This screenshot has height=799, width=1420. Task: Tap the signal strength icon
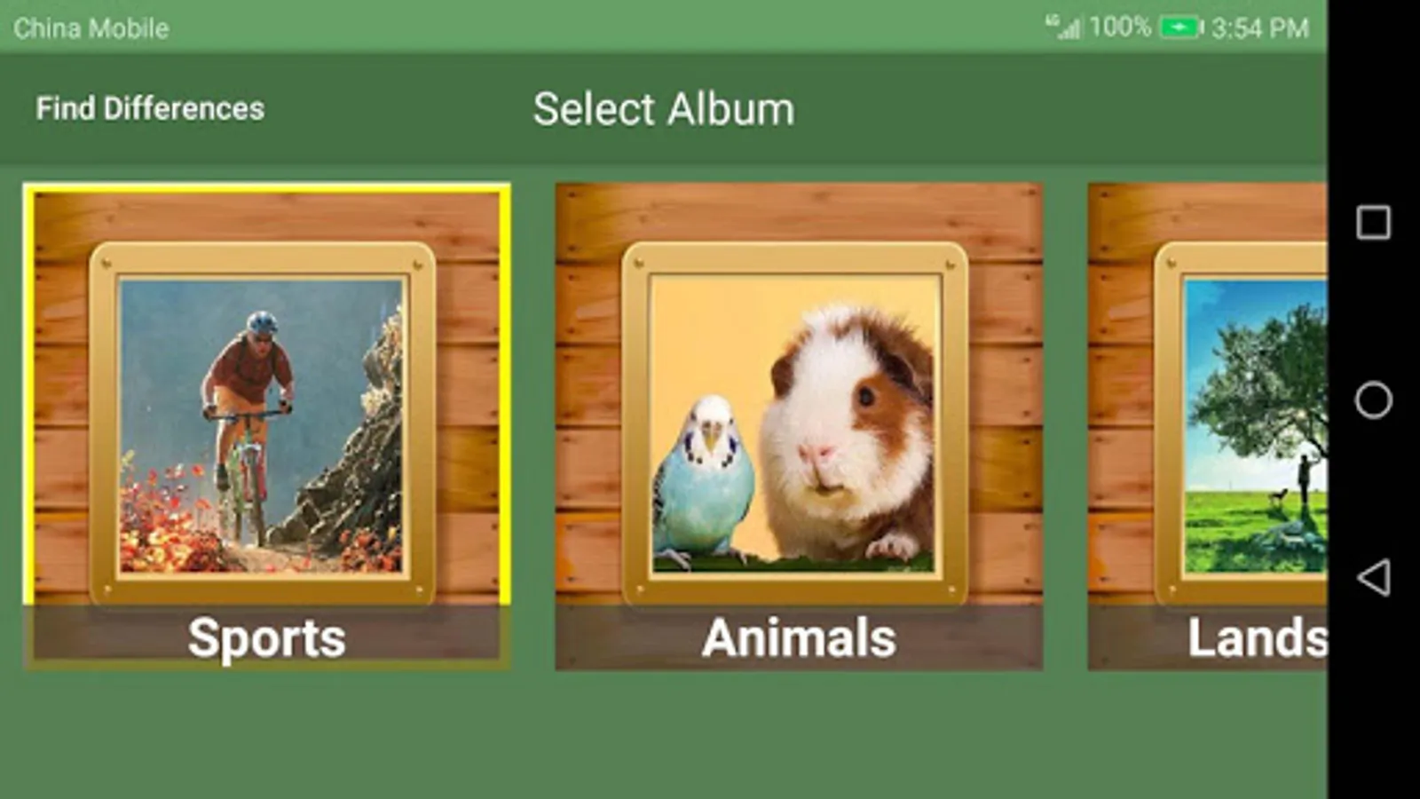pos(1063,28)
